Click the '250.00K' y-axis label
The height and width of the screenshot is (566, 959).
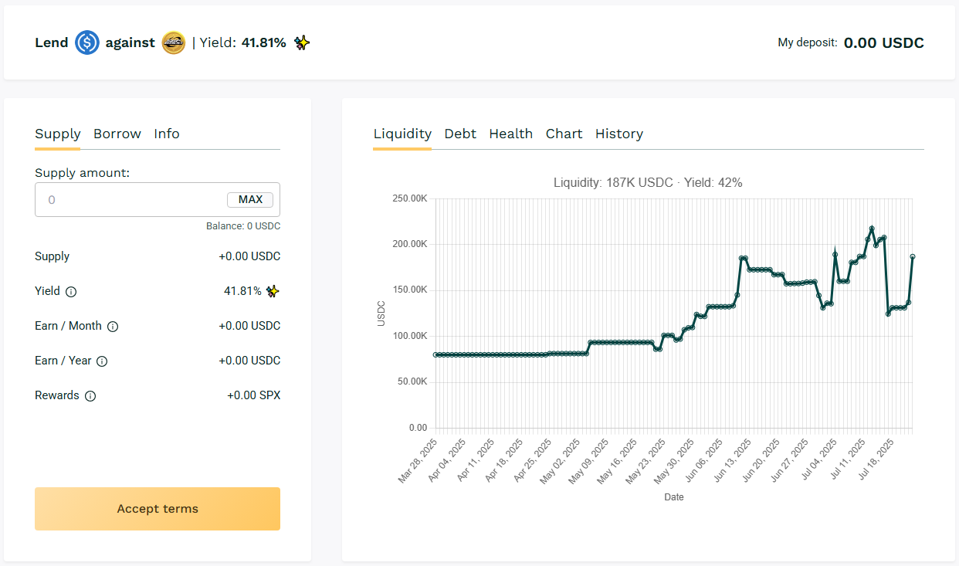[410, 198]
